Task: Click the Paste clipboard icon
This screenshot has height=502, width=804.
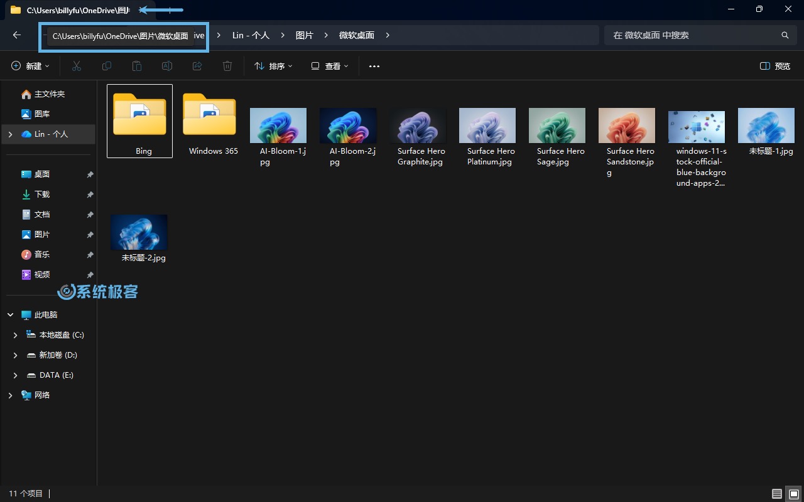Action: point(137,66)
